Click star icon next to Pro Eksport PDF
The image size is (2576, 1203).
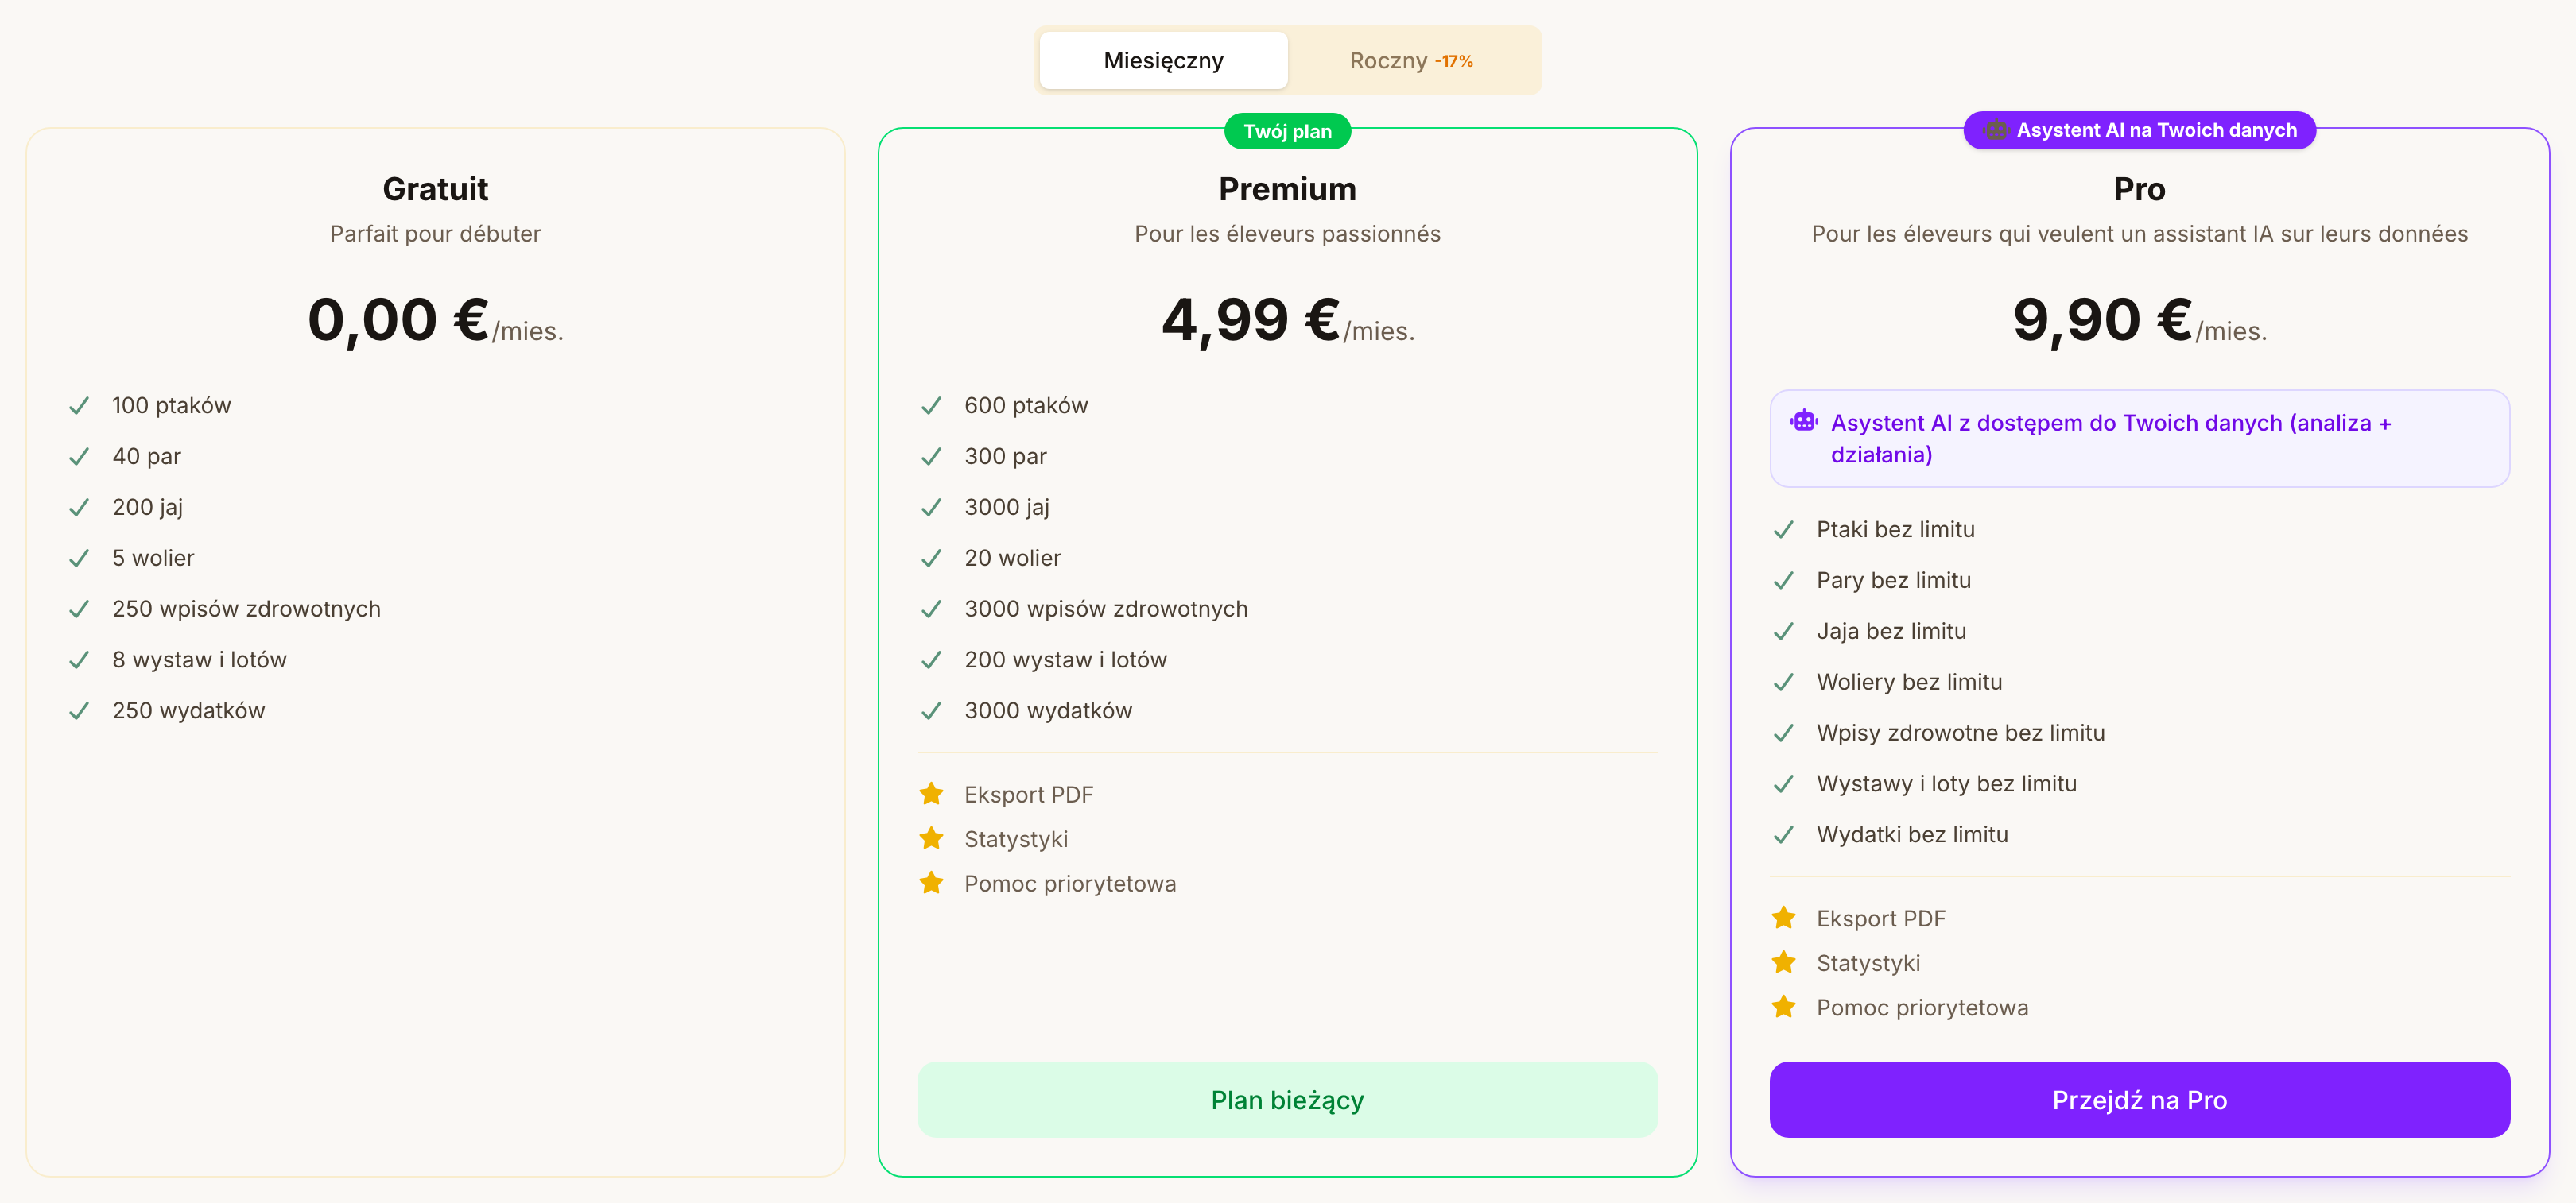pos(1783,917)
